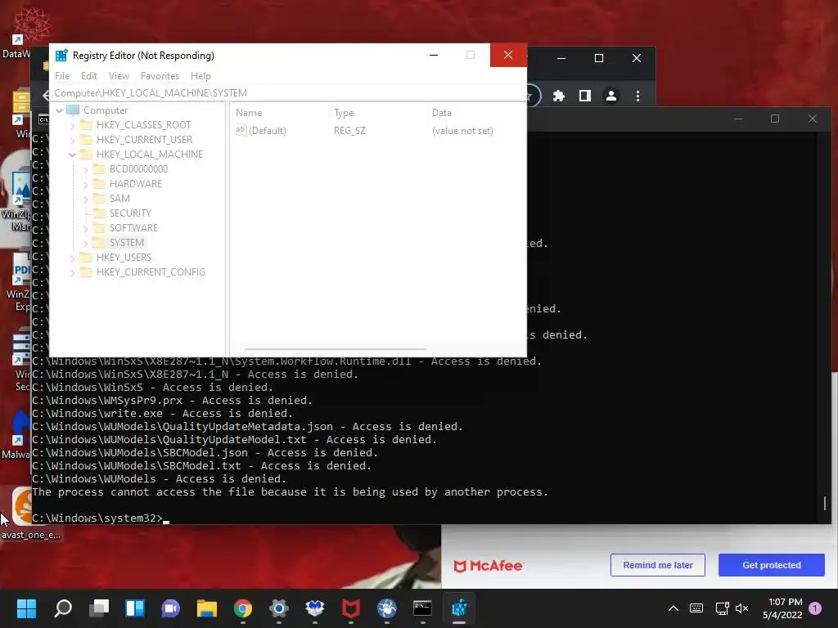Open the View menu in Registry Editor
This screenshot has height=628, width=838.
tap(119, 76)
